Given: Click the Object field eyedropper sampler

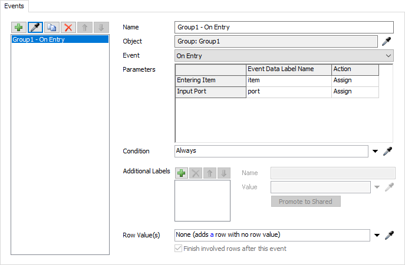Looking at the screenshot, I should (x=387, y=41).
